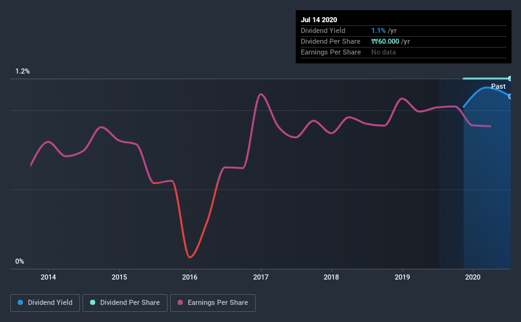Click the tooltip 'Dividend Yield' row label
Viewport: 521px width, 322px height.
[x=323, y=30]
